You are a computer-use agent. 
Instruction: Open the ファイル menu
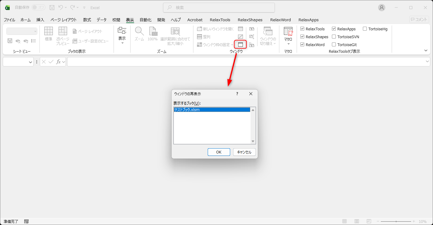[9, 20]
